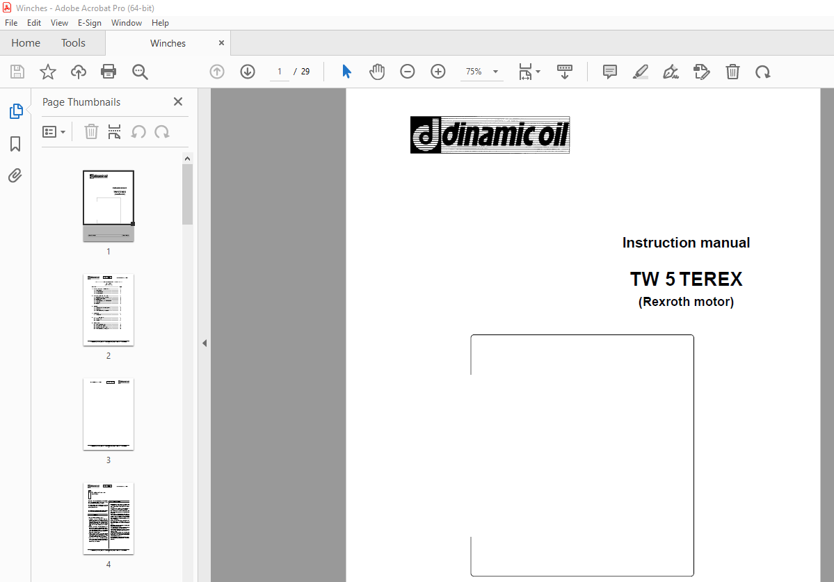Activate the Hand pan tool

click(377, 71)
